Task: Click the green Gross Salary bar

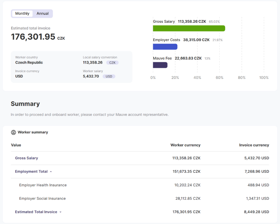Action: tap(189, 28)
